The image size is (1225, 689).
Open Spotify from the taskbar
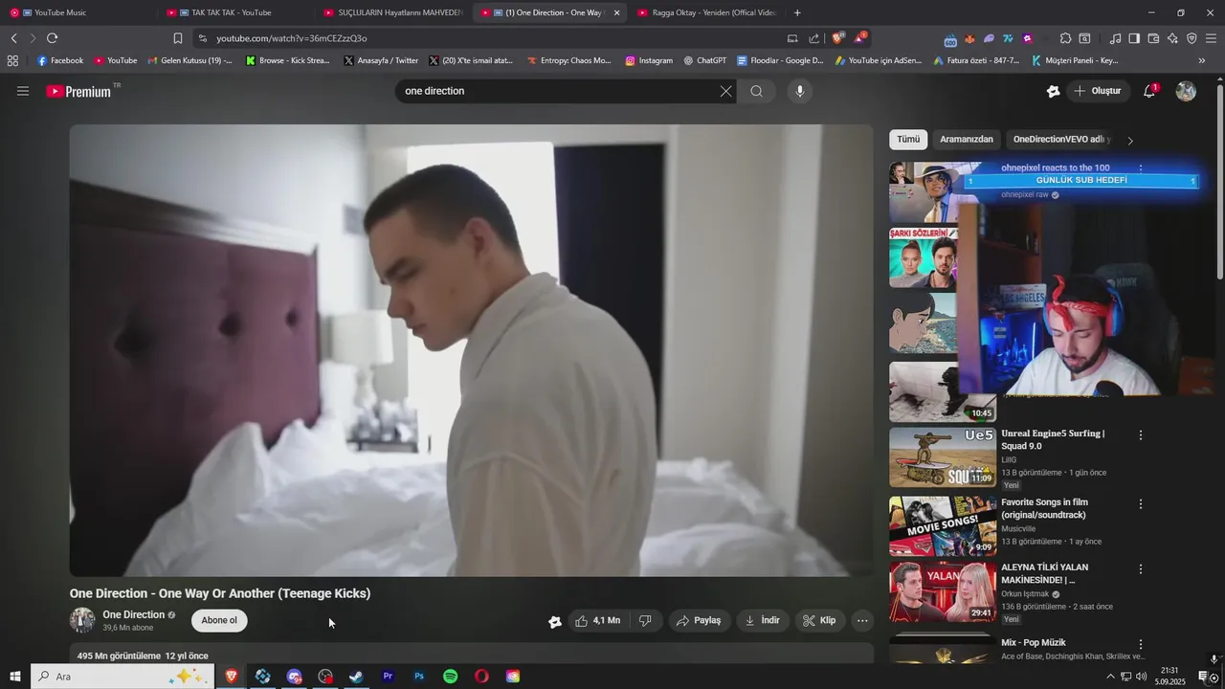tap(451, 677)
